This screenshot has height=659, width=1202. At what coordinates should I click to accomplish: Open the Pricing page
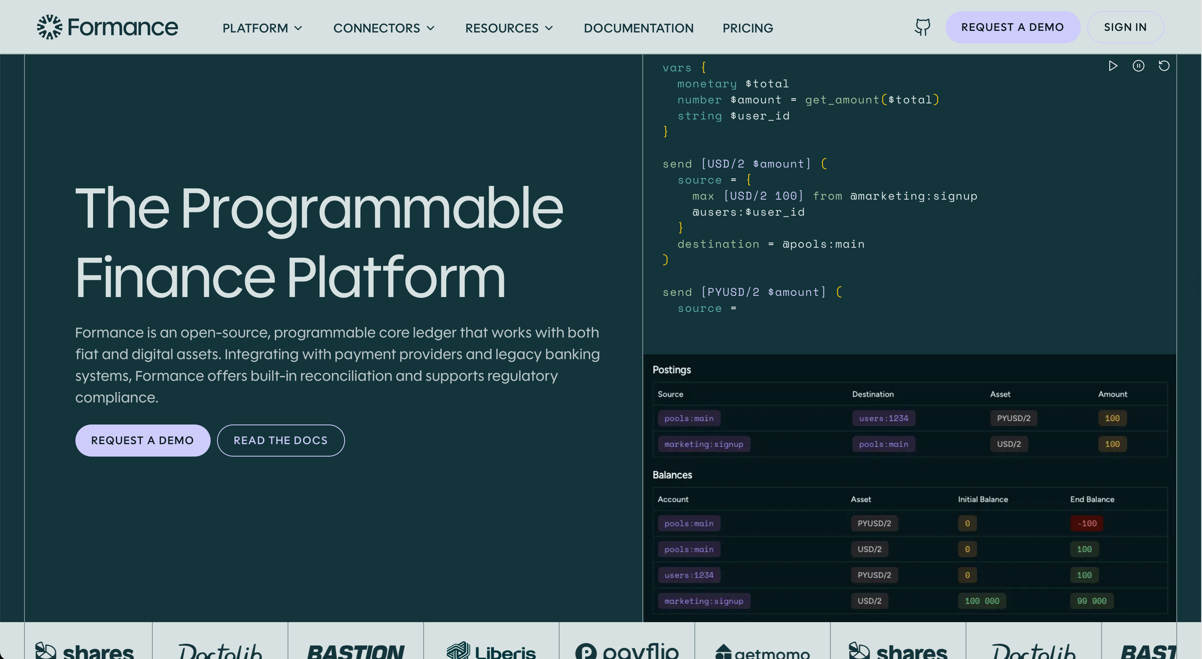click(747, 28)
